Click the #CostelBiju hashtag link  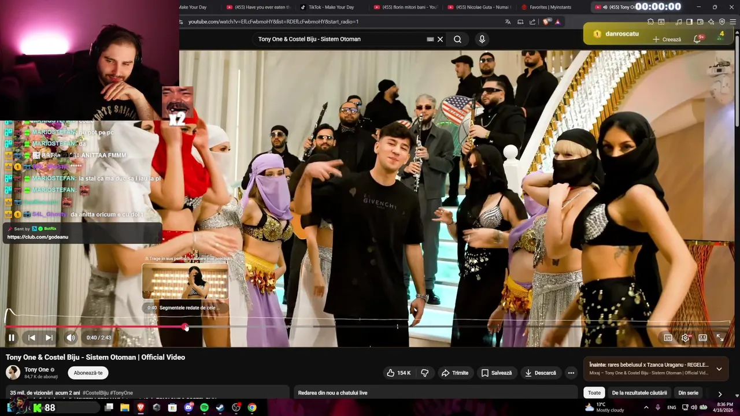(x=95, y=393)
